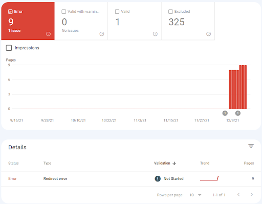Open help icon in Valid with warnings card
The height and width of the screenshot is (204, 262).
pos(102,34)
